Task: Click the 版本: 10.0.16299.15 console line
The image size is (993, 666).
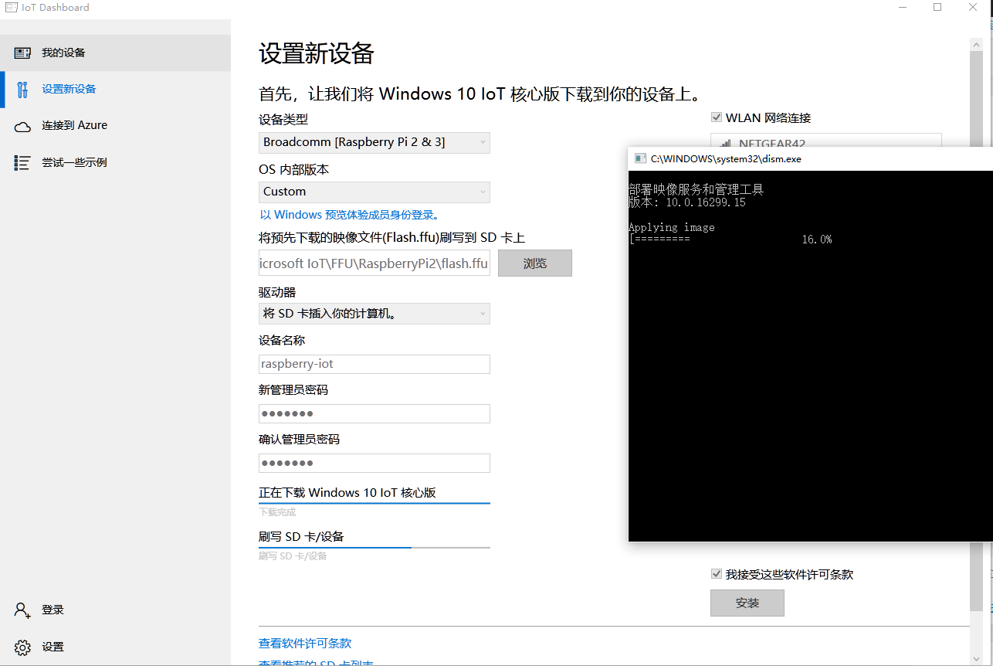Action: pyautogui.click(x=686, y=202)
